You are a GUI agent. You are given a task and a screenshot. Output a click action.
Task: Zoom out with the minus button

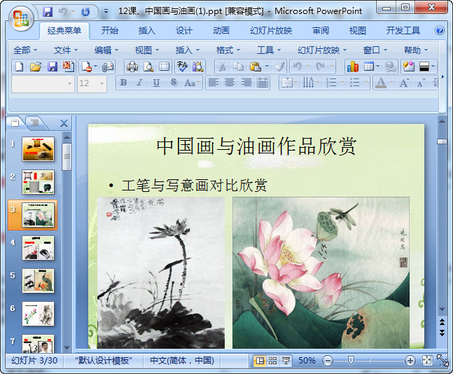pos(328,361)
